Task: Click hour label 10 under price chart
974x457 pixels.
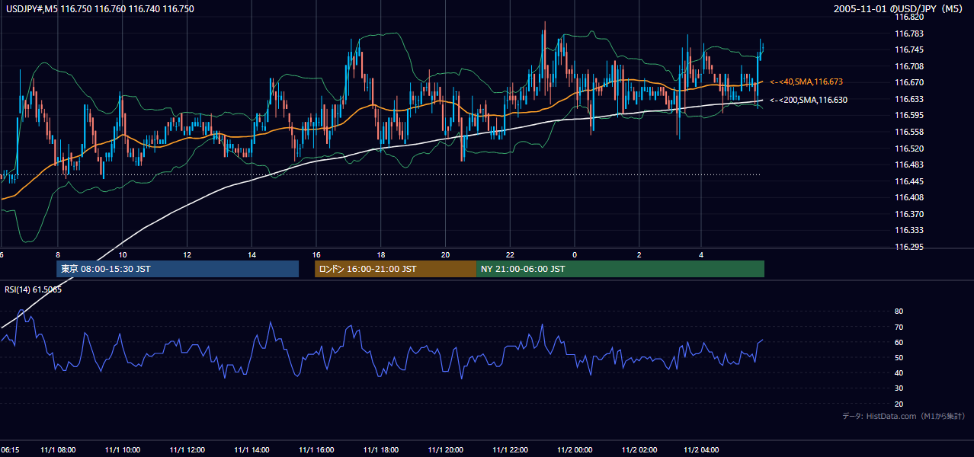Action: tap(123, 255)
